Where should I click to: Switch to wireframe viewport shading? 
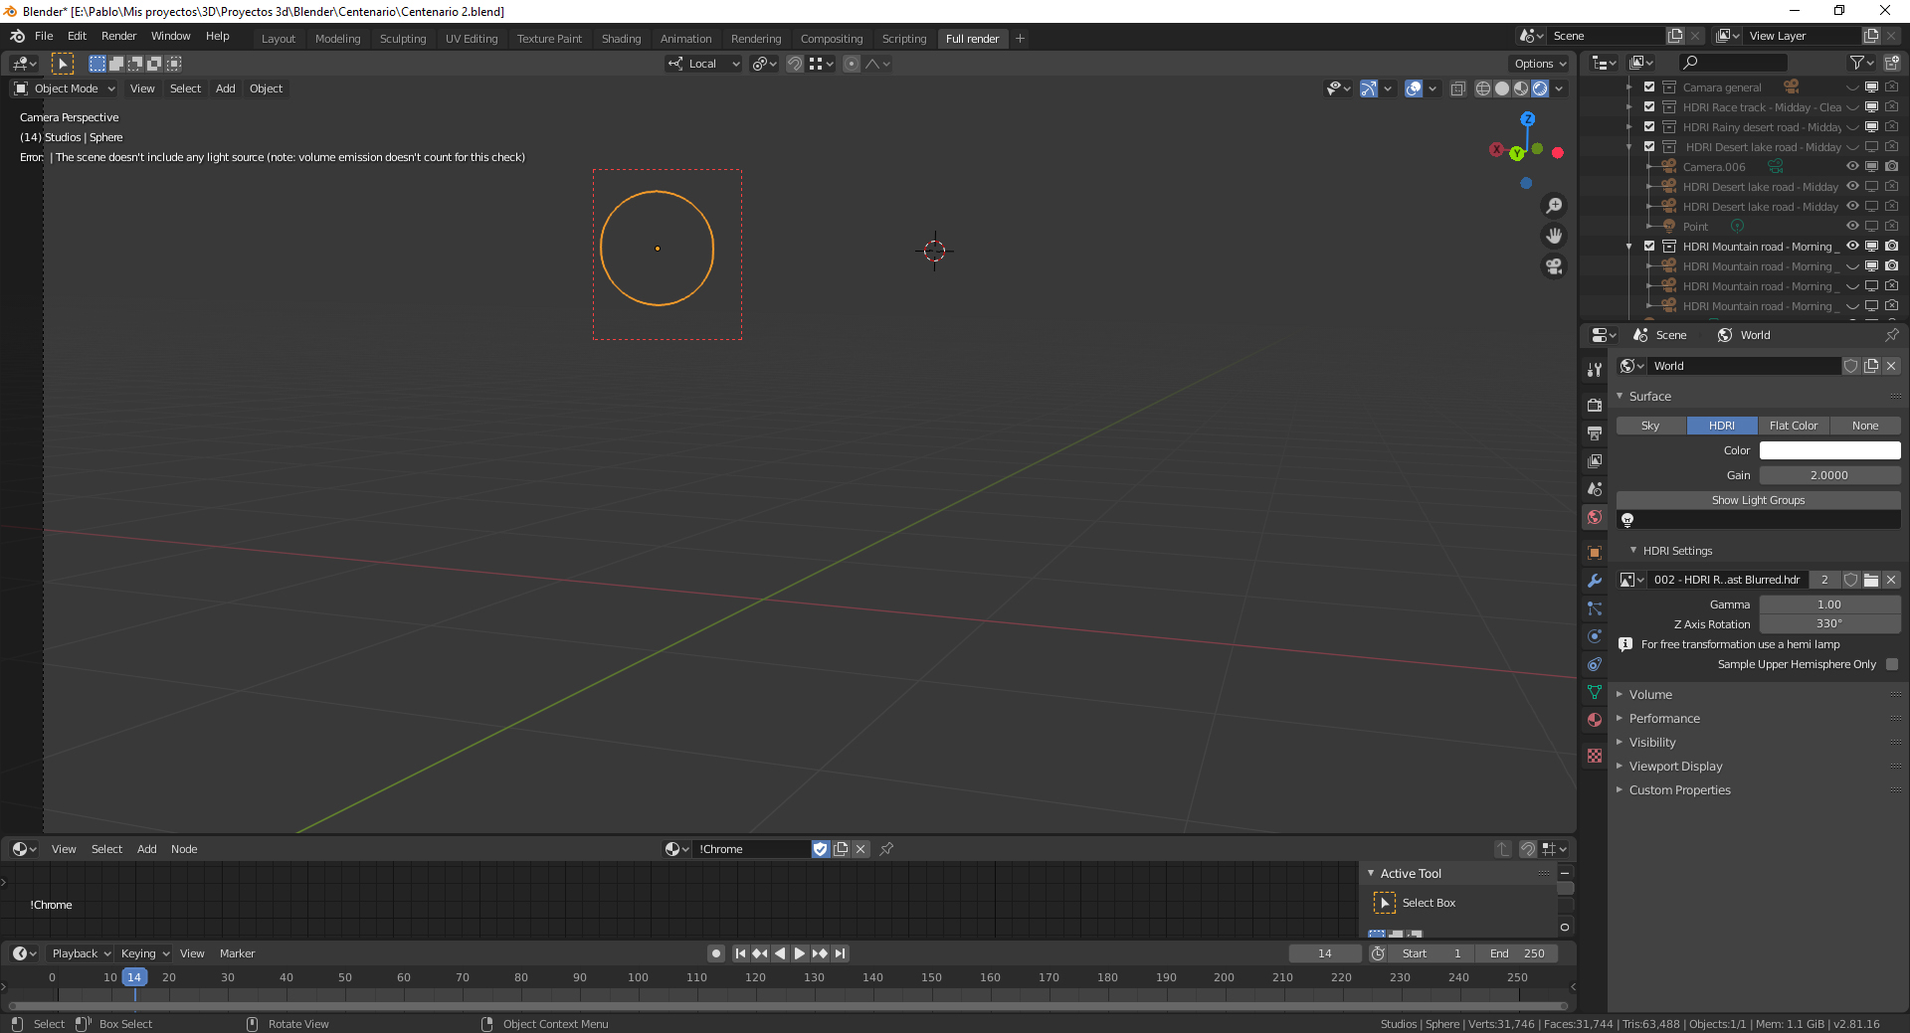tap(1482, 88)
